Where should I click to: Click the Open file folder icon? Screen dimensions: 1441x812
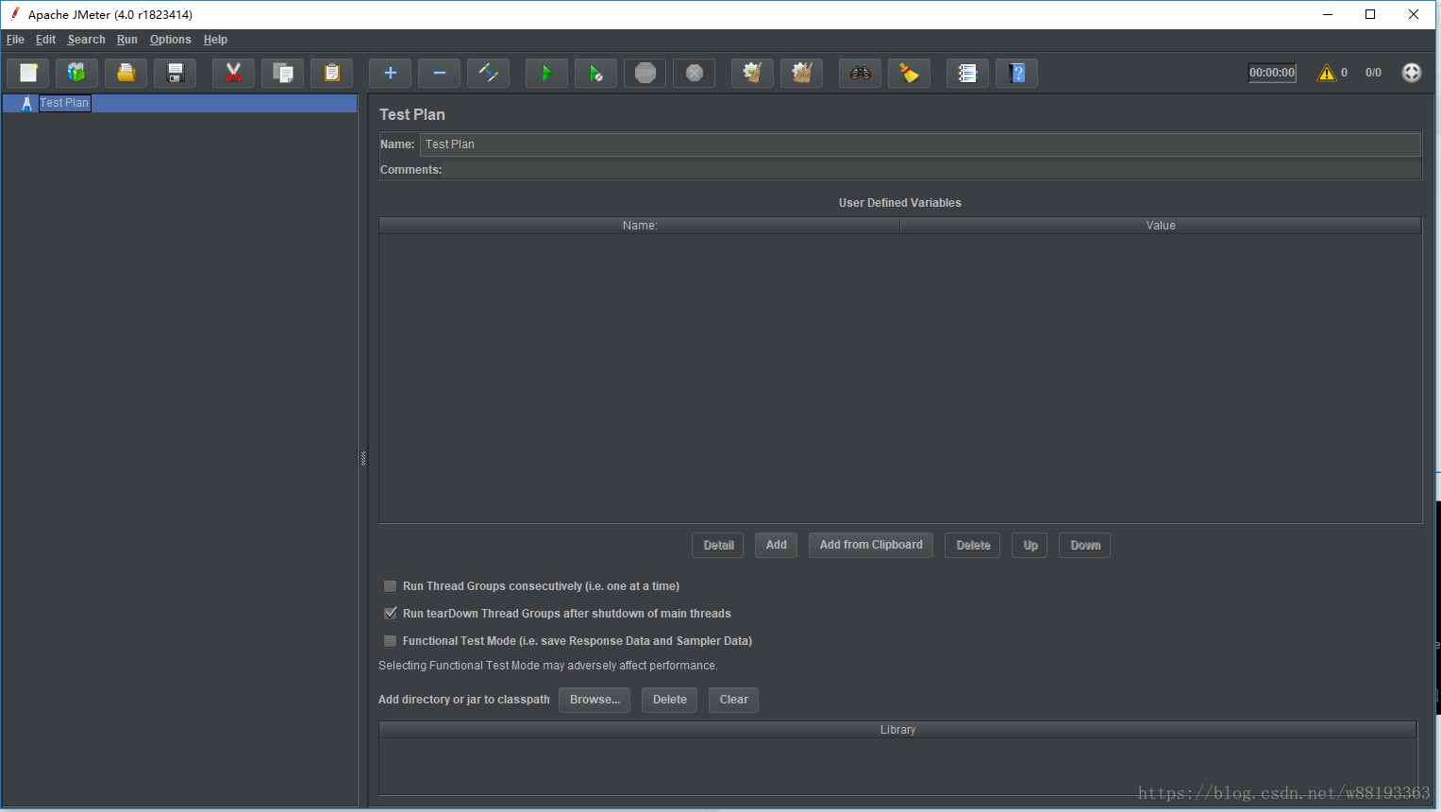[x=126, y=73]
